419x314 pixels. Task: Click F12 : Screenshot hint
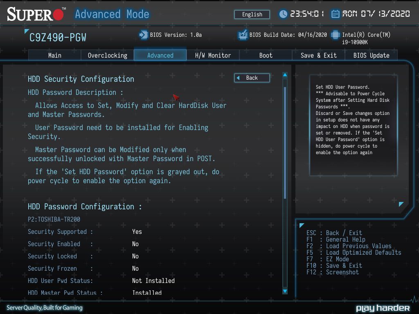[332, 272]
